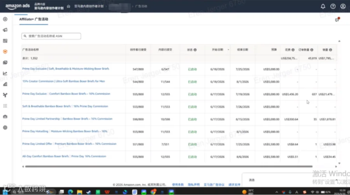Click the 结束日期 column header

pyautogui.click(x=242, y=49)
